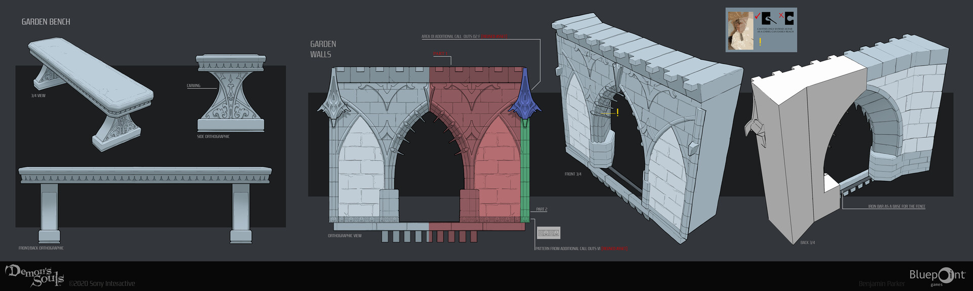Click the correct cavity diagram with chisel
973x291 pixels.
769,18
